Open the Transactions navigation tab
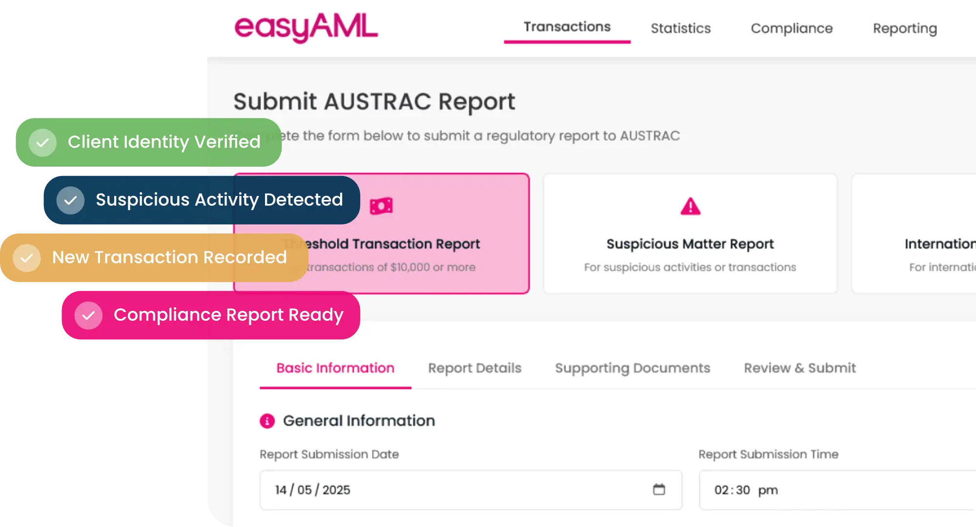Image resolution: width=976 pixels, height=527 pixels. (567, 27)
